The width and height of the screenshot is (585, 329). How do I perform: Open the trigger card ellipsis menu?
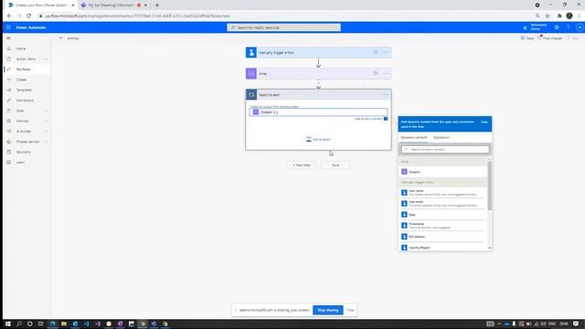[386, 53]
